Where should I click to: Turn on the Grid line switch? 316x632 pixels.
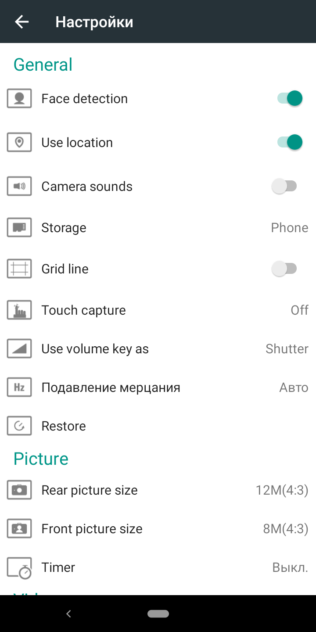coord(284,269)
